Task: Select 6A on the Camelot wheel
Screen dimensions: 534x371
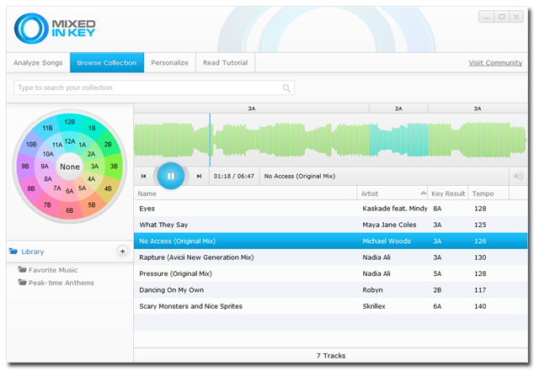Action: click(x=69, y=191)
